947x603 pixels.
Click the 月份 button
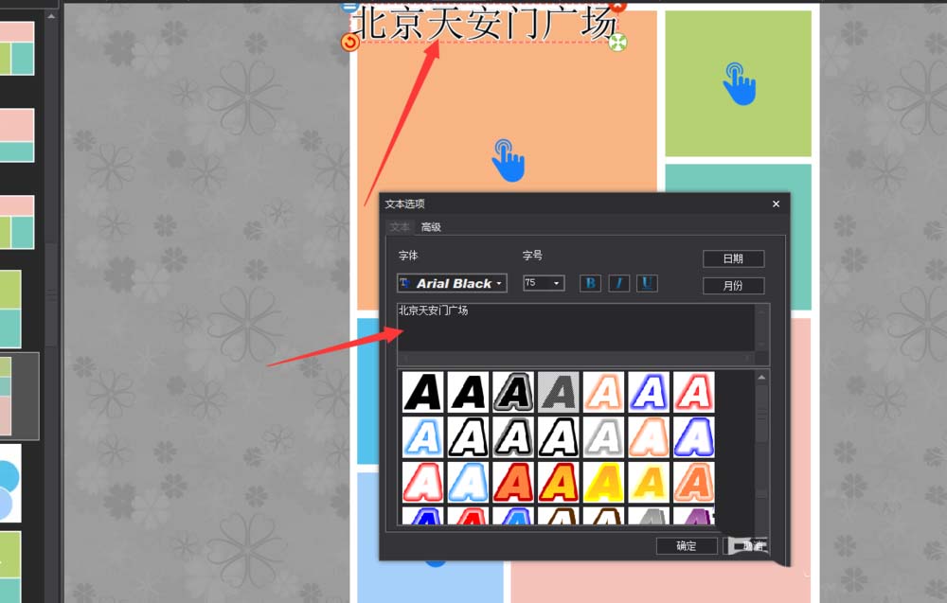[733, 286]
